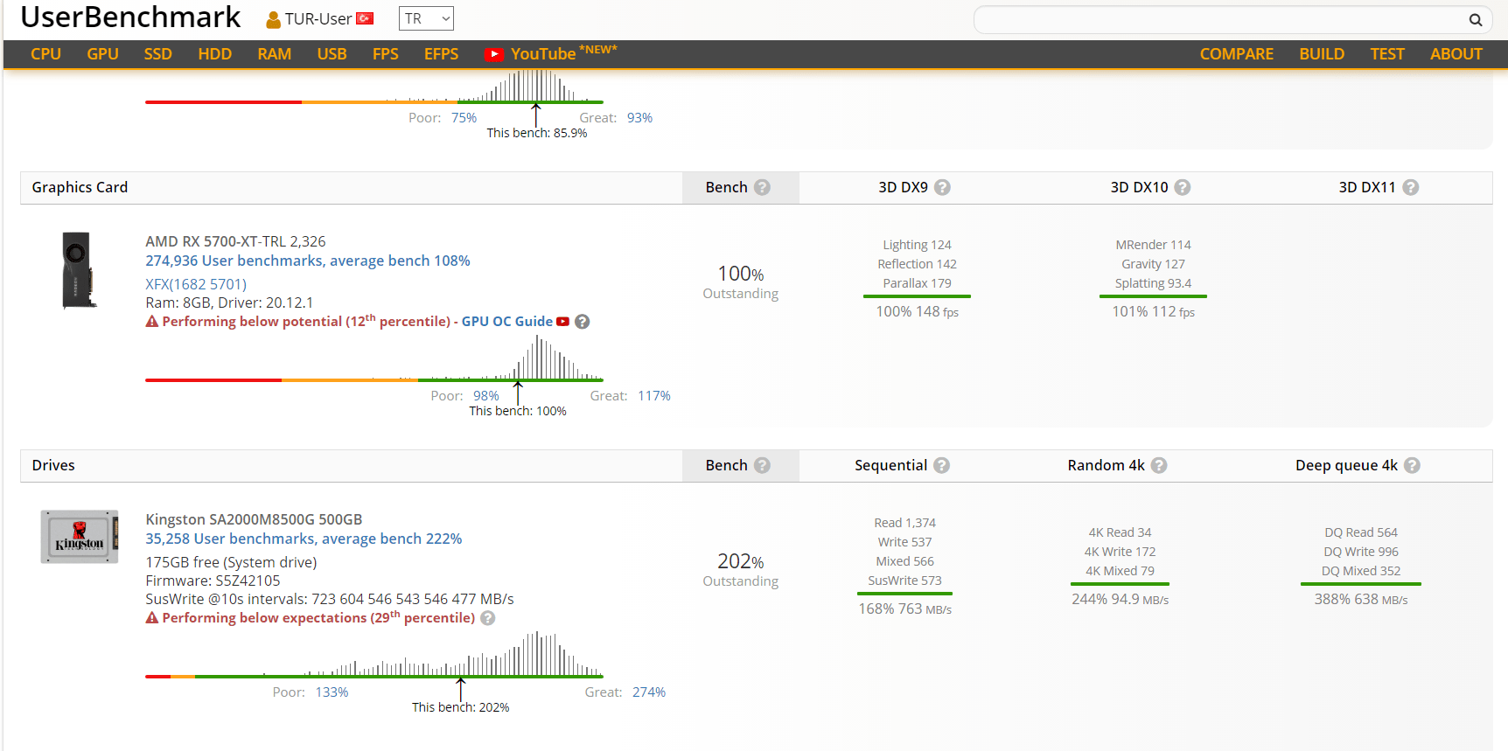1508x751 pixels.
Task: Click the Performing below expectations warning text
Action: tap(318, 617)
